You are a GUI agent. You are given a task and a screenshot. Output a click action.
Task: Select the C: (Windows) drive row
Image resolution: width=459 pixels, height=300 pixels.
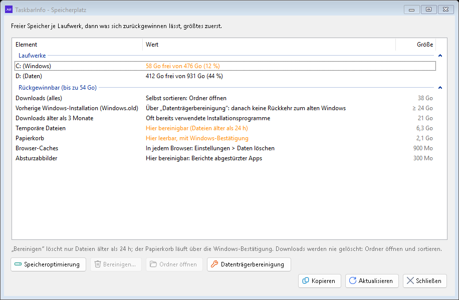[225, 66]
